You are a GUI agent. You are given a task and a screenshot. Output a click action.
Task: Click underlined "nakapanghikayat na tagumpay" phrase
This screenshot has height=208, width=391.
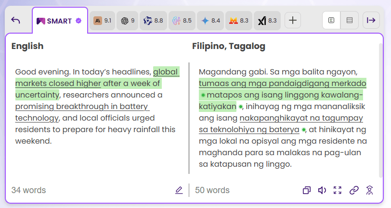[x=301, y=118]
